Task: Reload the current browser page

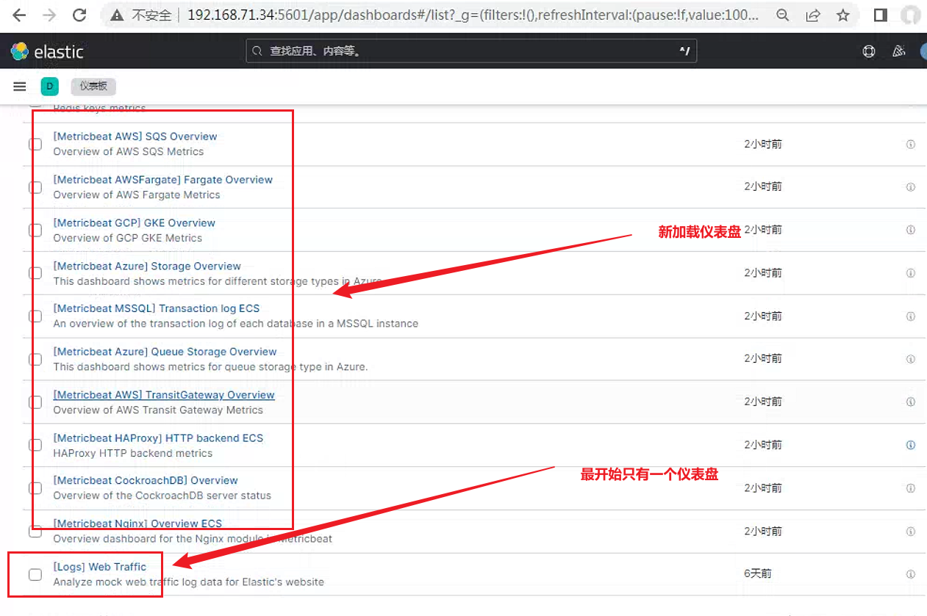Action: click(x=79, y=15)
